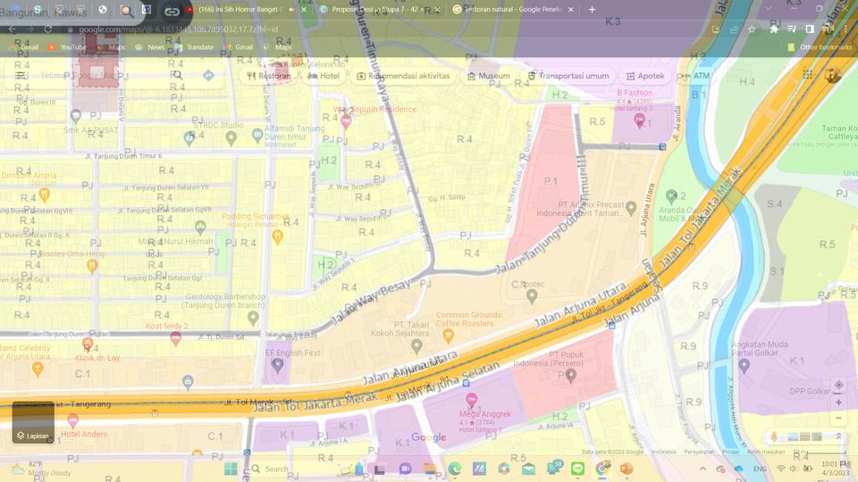
Task: Select the Rekomendasi aktivitas chip
Action: pyautogui.click(x=403, y=76)
